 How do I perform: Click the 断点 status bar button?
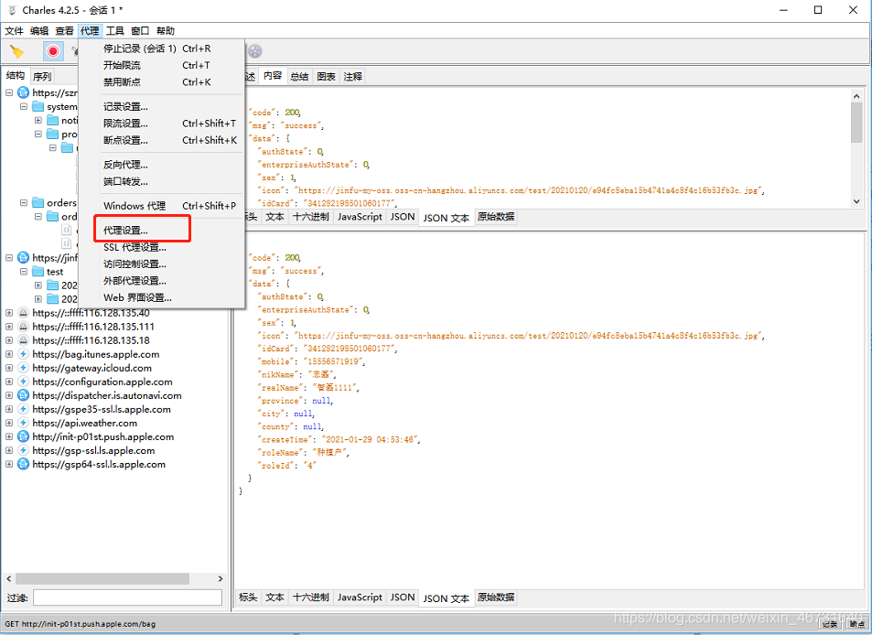coord(857,624)
